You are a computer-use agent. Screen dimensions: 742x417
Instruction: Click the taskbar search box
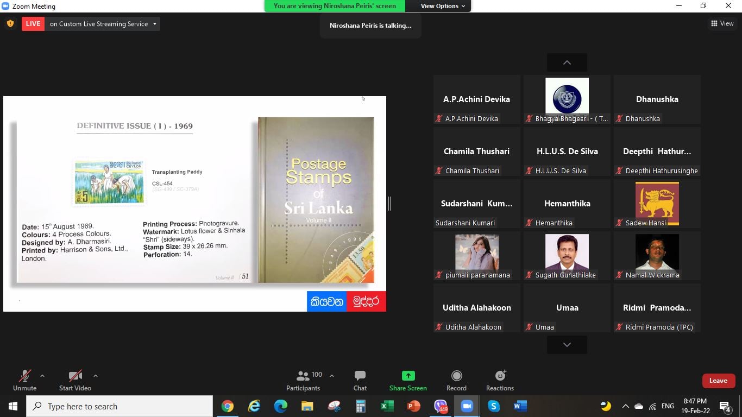click(120, 406)
